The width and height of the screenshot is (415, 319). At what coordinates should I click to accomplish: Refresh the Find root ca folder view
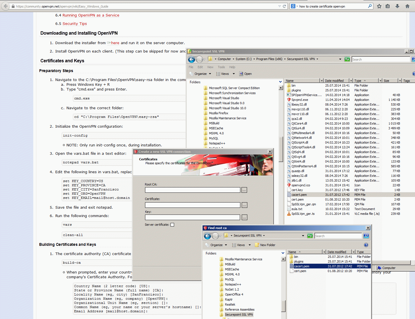tap(310, 236)
